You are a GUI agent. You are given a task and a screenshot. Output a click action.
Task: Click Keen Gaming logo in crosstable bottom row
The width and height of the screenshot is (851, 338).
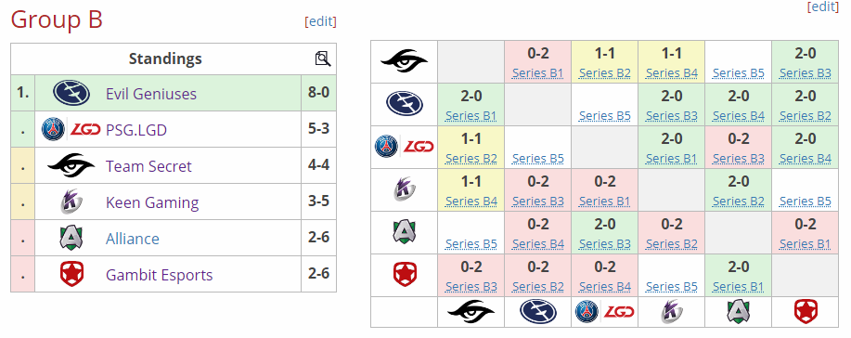pyautogui.click(x=671, y=312)
